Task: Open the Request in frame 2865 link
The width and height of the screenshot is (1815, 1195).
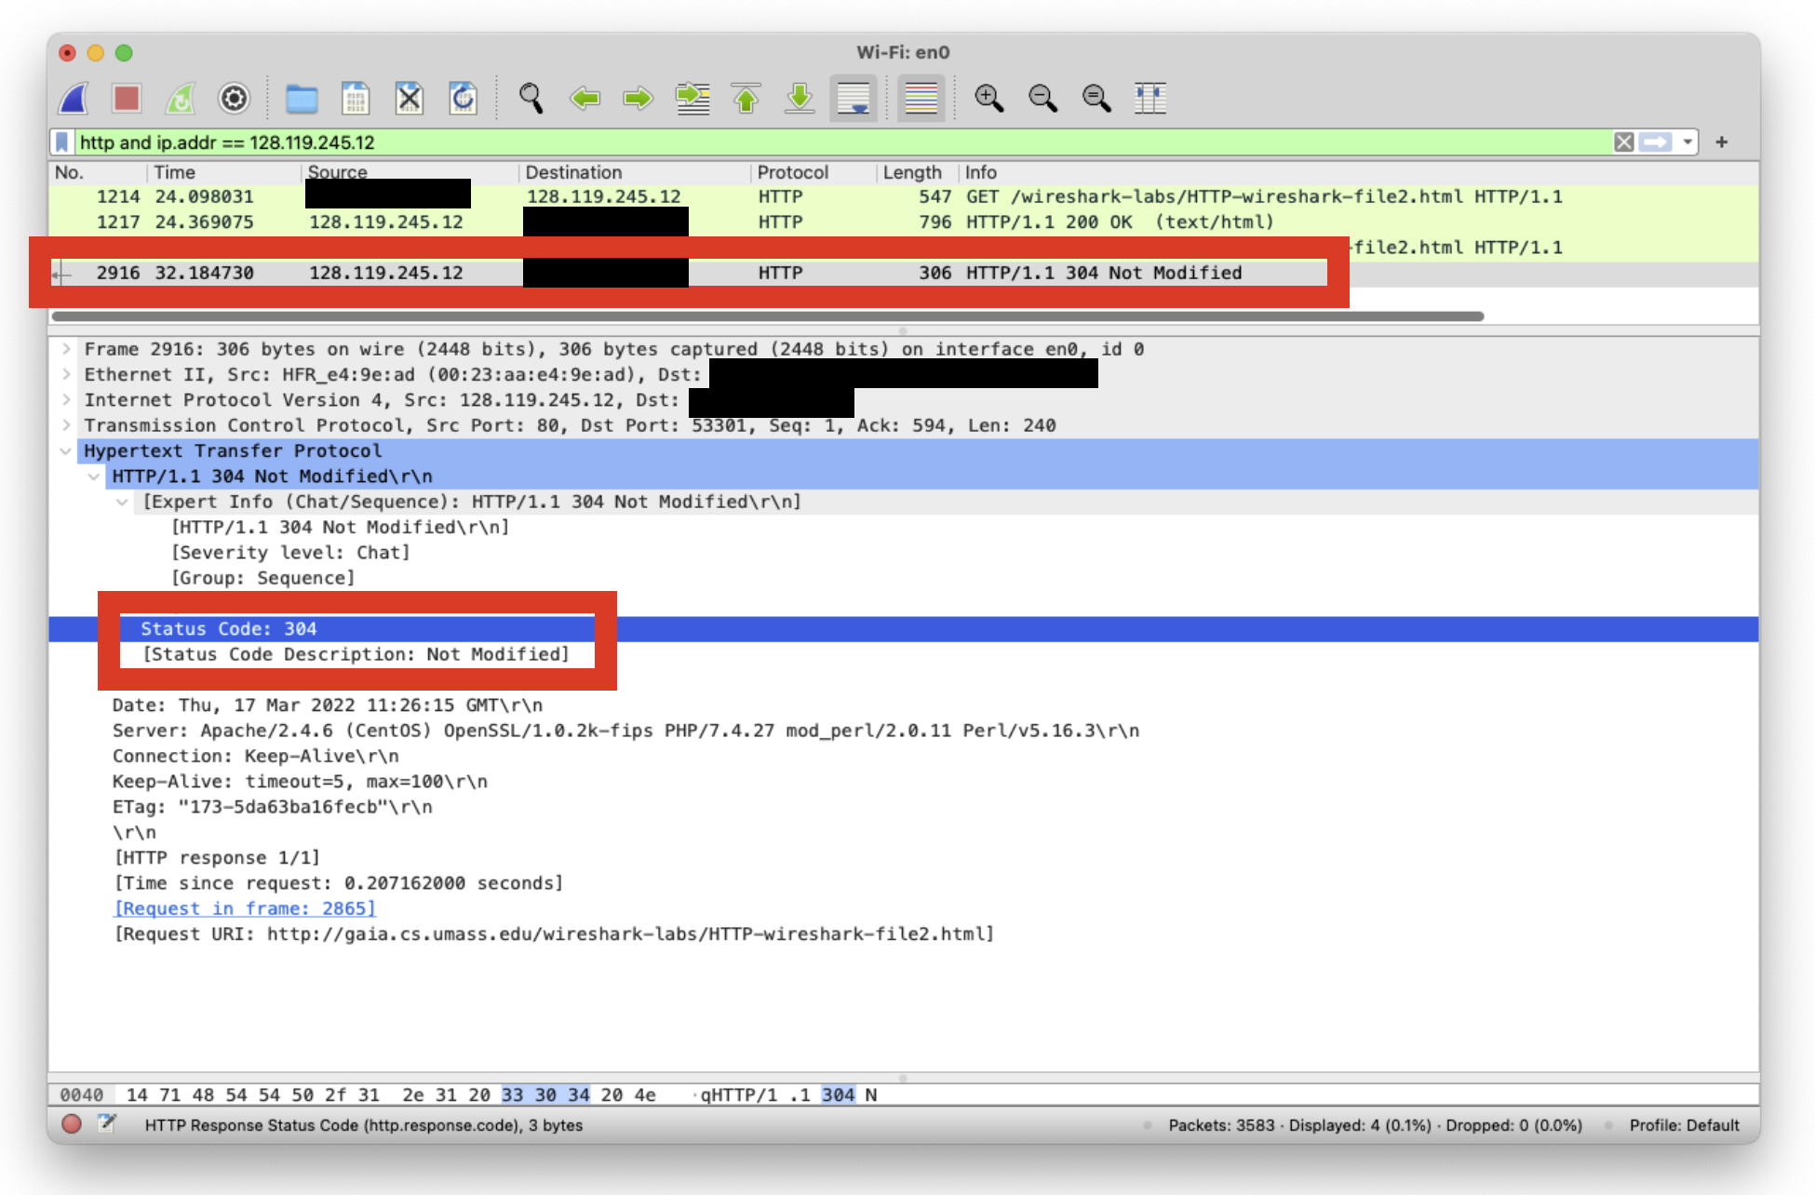Action: coord(245,908)
